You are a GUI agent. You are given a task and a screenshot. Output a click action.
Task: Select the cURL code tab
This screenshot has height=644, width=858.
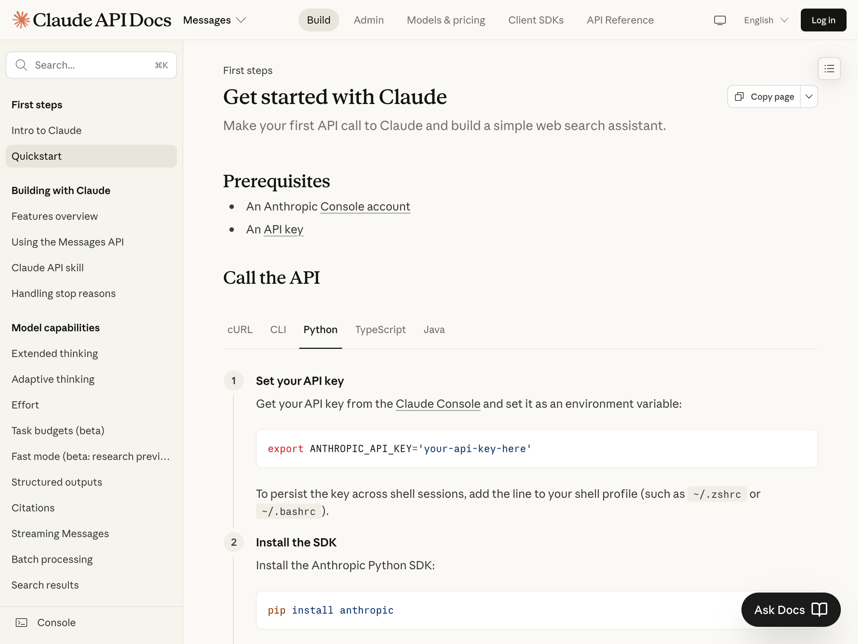240,330
